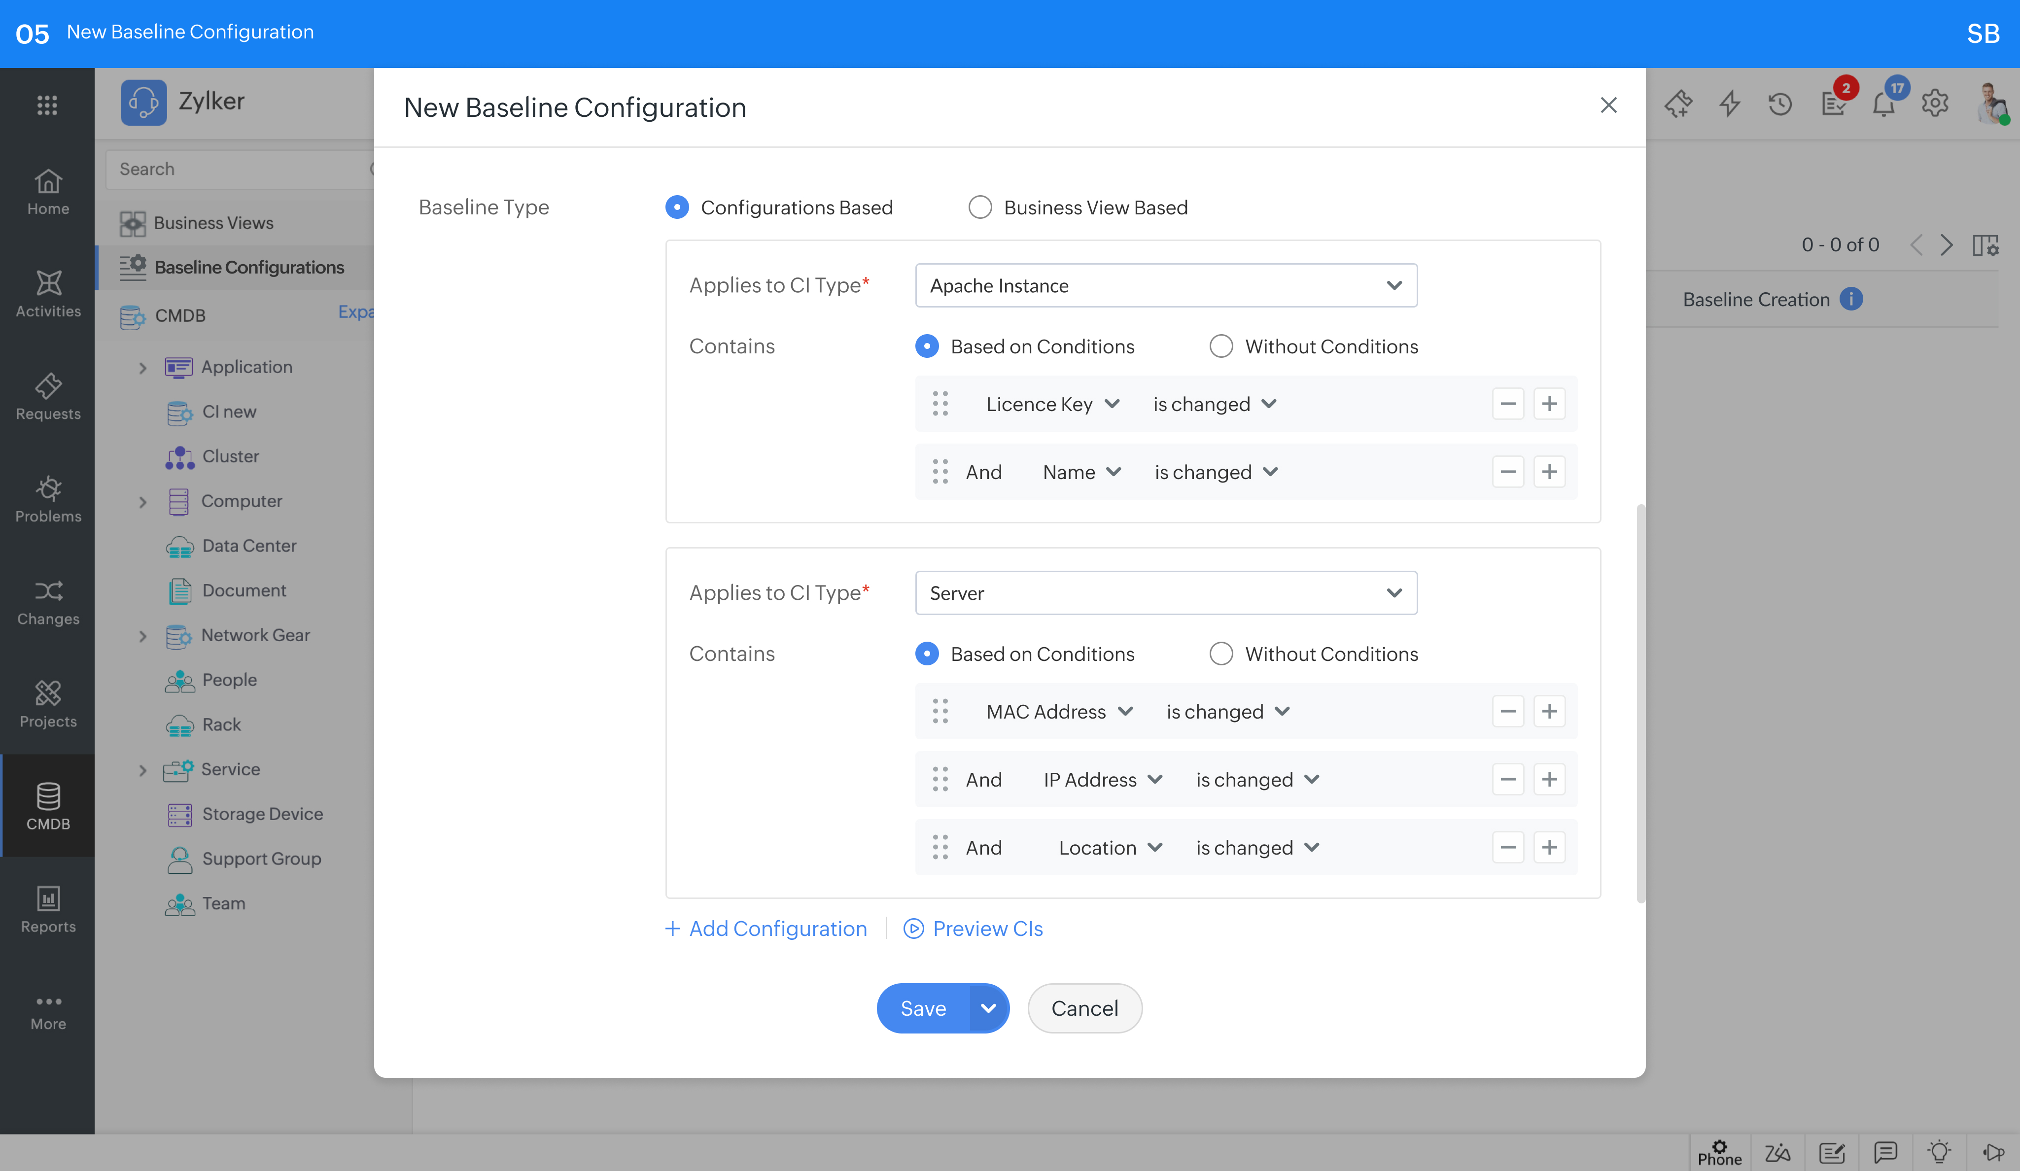Expand the Computer tree node
The image size is (2020, 1171).
tap(142, 502)
